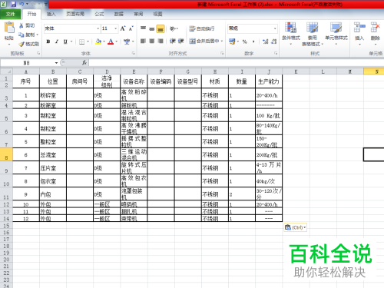Open the green File tab
Image resolution: width=384 pixels, height=288 pixels.
11,14
